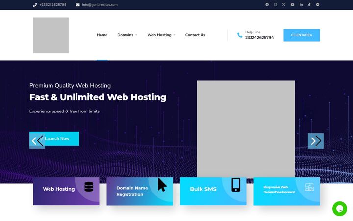Click the CLIENTAREA button
353x221 pixels.
302,35
